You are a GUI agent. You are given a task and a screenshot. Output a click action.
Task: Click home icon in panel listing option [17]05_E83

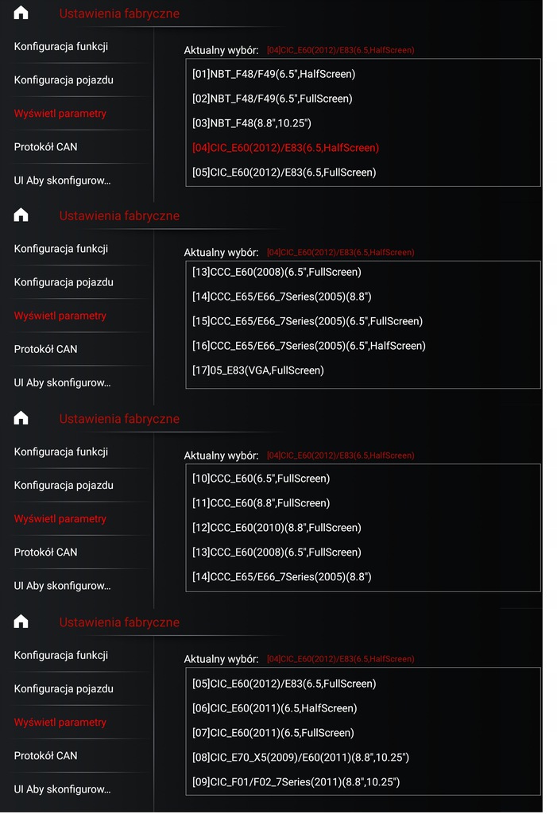point(21,215)
